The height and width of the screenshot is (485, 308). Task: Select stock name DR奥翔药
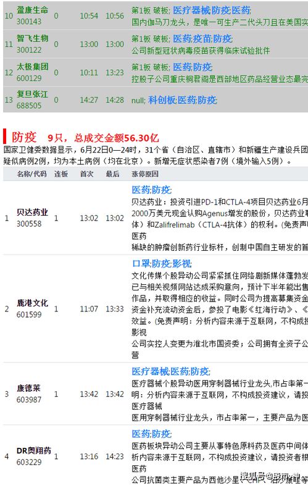[34, 450]
